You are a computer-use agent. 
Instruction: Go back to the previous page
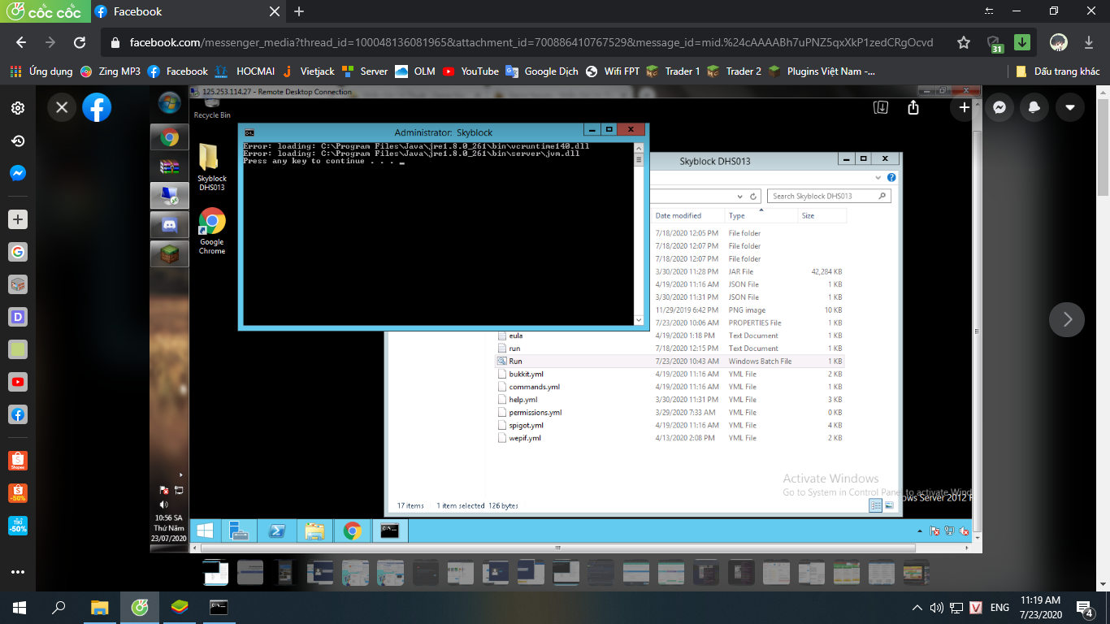21,42
